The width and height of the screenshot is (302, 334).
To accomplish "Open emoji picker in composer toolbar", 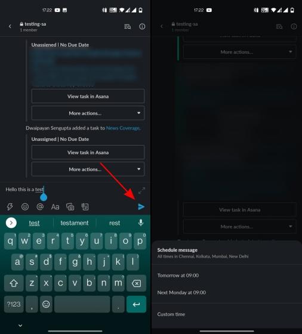I will coord(25,206).
